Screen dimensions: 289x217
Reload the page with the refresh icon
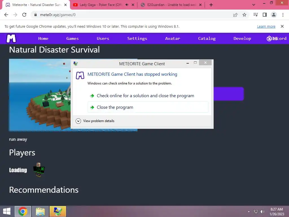point(24,15)
